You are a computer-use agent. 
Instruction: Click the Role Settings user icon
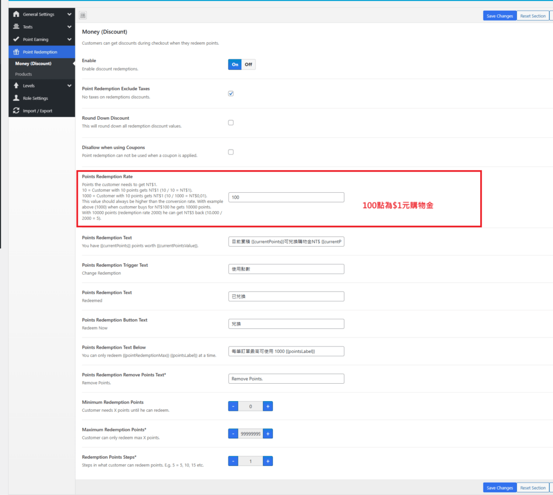point(16,98)
